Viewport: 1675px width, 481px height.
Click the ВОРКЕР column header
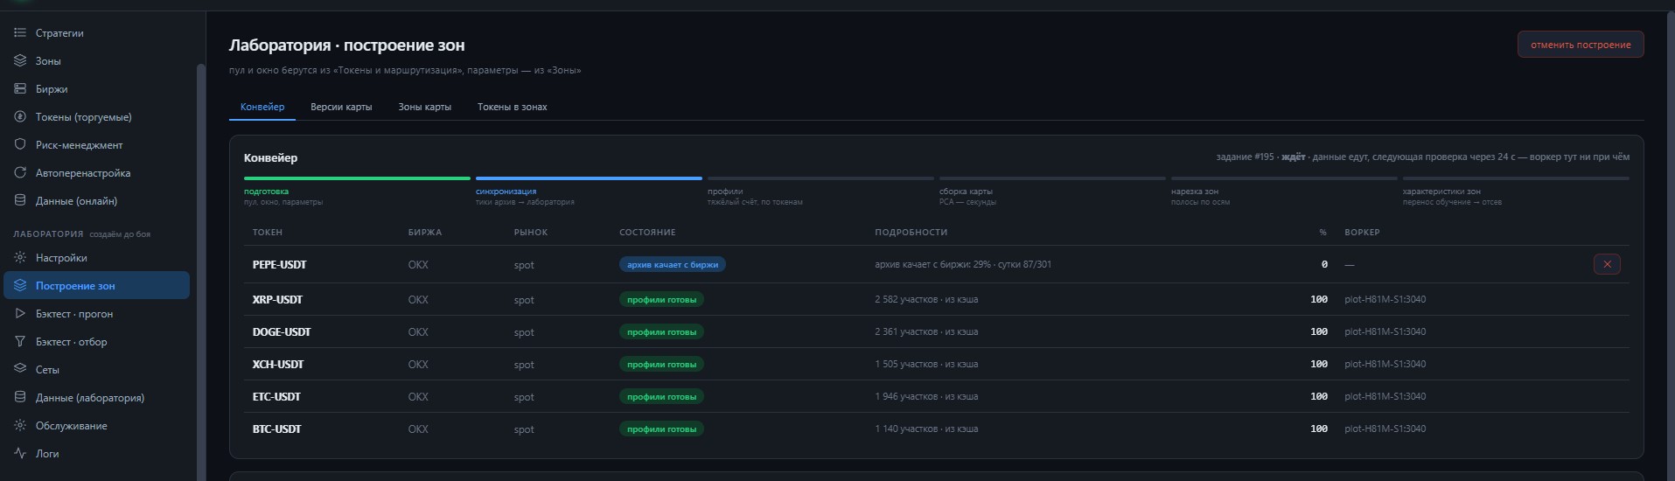(x=1362, y=233)
